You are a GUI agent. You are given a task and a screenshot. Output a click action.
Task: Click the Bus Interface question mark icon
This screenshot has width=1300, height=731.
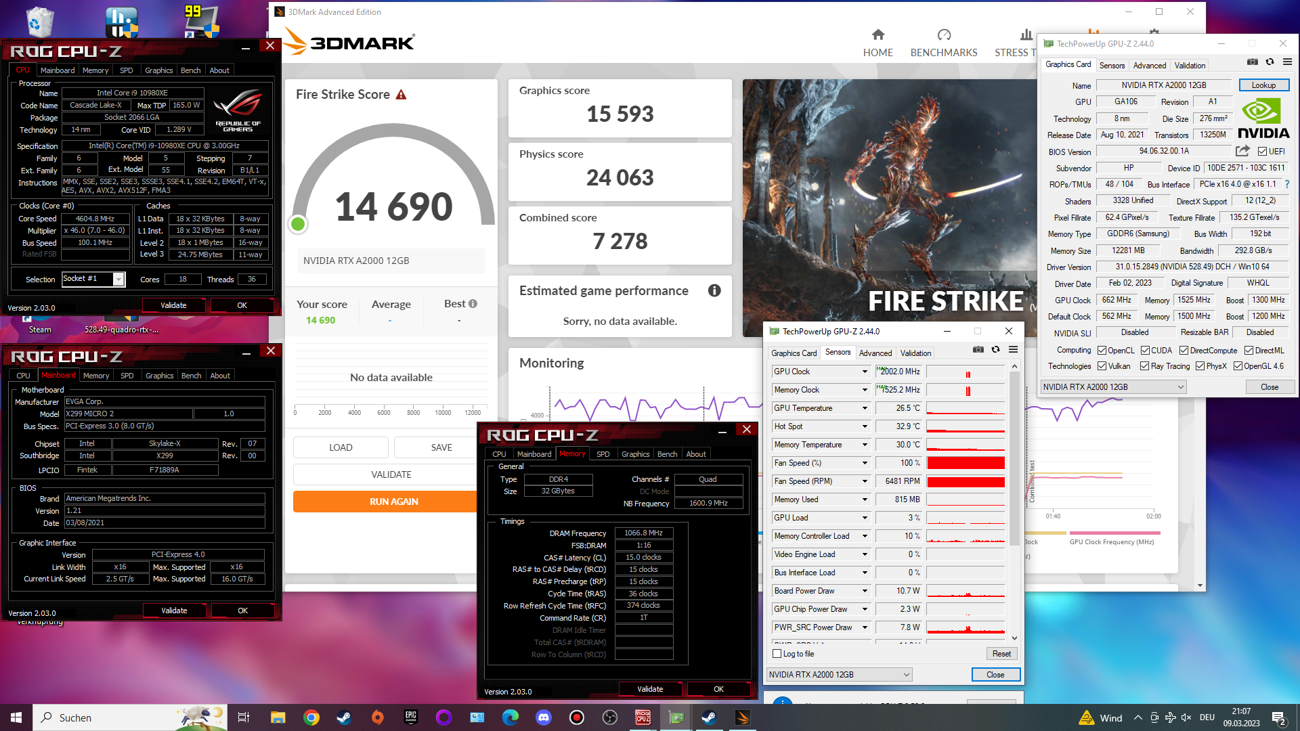point(1286,184)
